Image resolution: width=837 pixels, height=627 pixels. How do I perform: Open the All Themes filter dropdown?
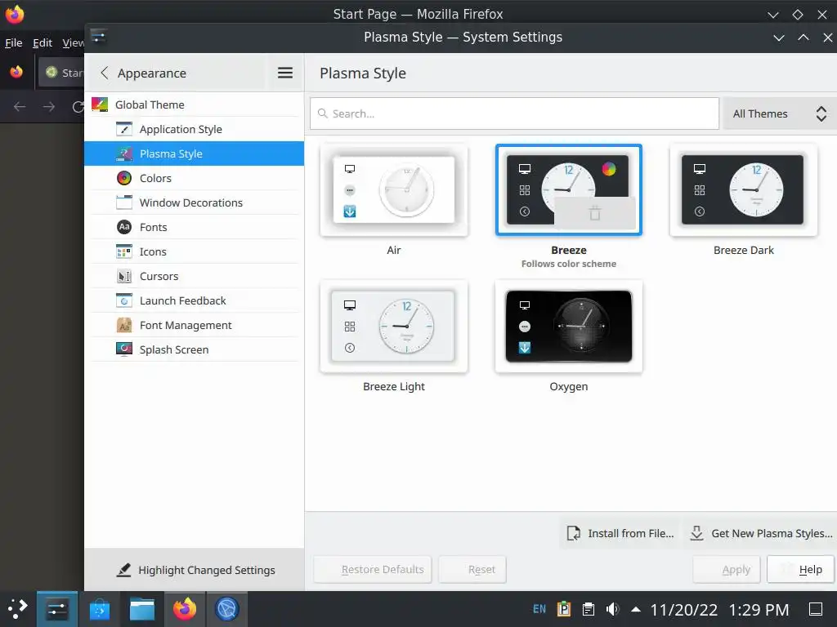click(779, 113)
